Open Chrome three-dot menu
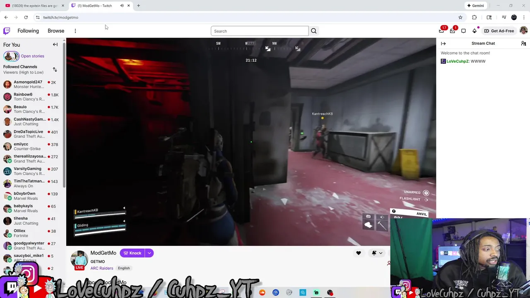Viewport: 530px width, 298px height. coord(524,17)
